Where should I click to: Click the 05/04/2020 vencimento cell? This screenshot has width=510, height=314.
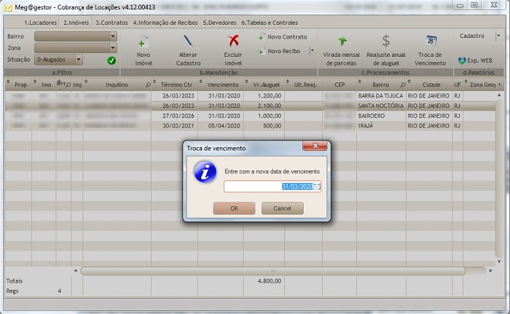click(x=224, y=126)
